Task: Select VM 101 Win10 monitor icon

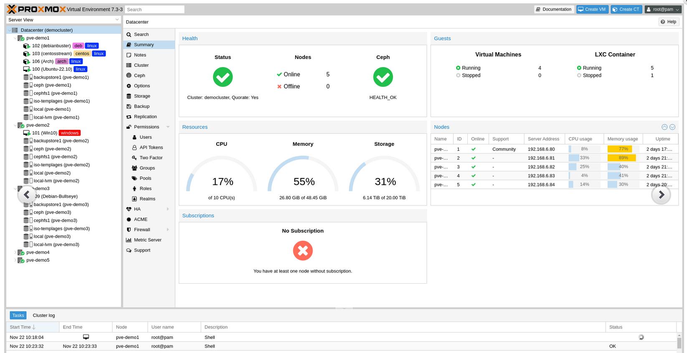Action: pyautogui.click(x=26, y=133)
